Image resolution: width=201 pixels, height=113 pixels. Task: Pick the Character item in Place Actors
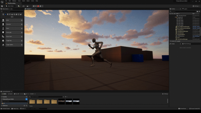(12, 24)
